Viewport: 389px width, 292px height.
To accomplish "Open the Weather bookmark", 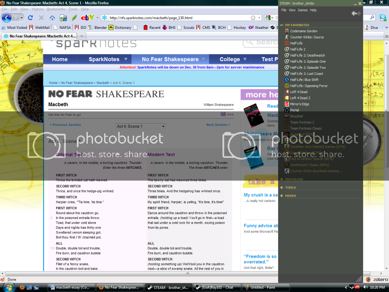I will tap(258, 27).
